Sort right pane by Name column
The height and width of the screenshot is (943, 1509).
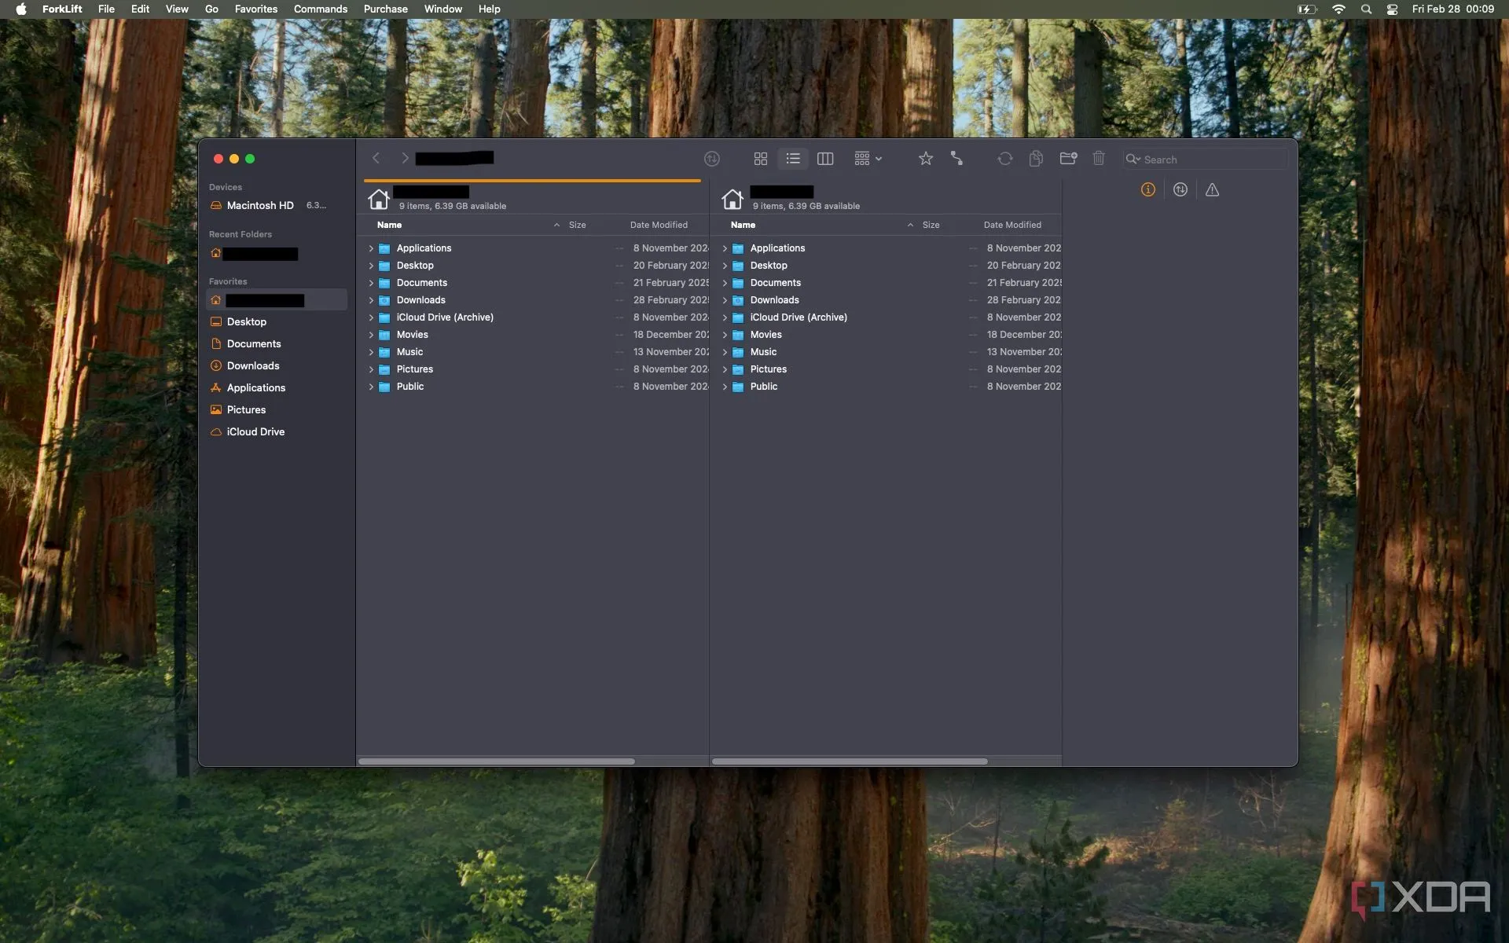(743, 225)
